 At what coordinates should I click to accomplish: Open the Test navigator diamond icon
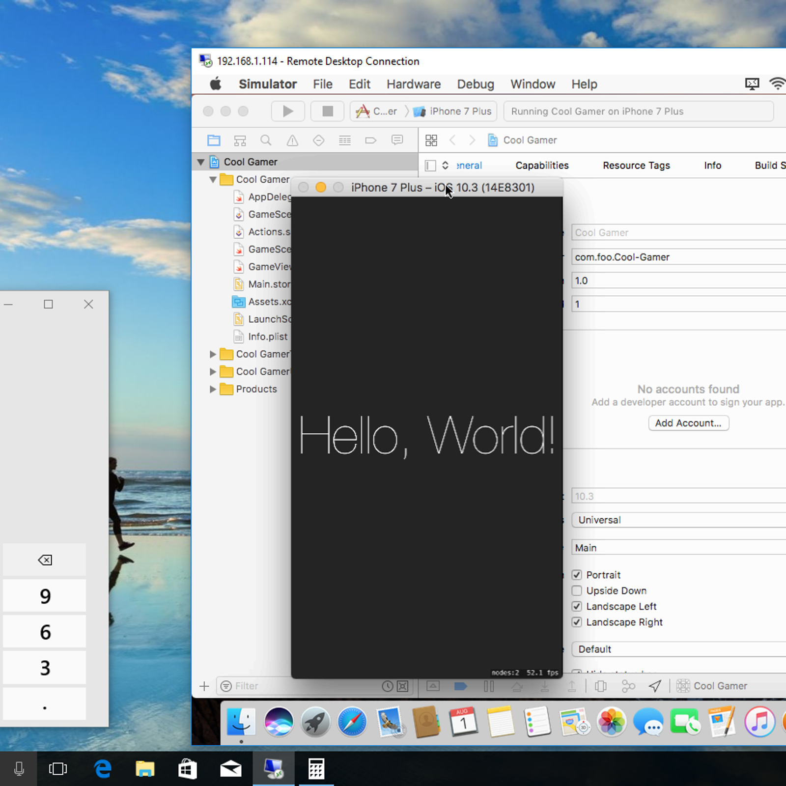point(318,140)
